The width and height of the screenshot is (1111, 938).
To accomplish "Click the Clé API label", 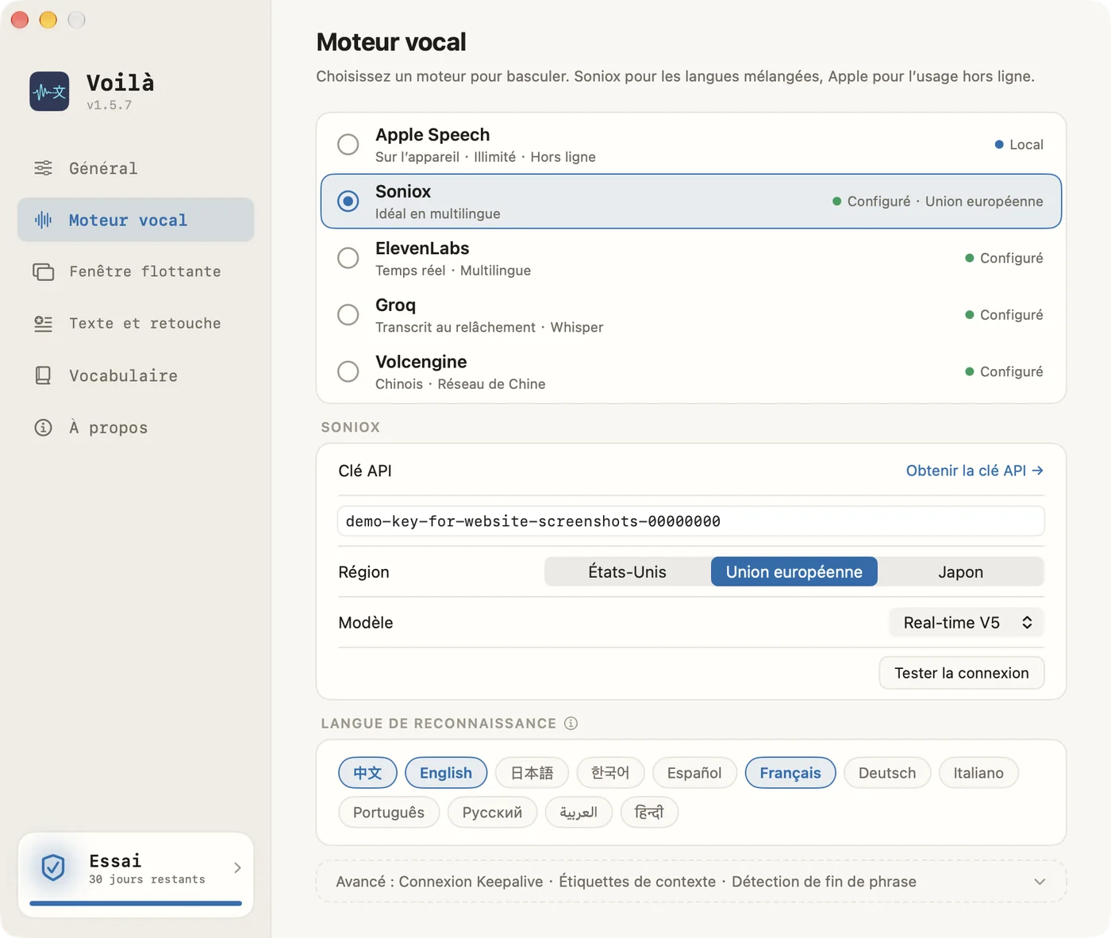I will 365,471.
